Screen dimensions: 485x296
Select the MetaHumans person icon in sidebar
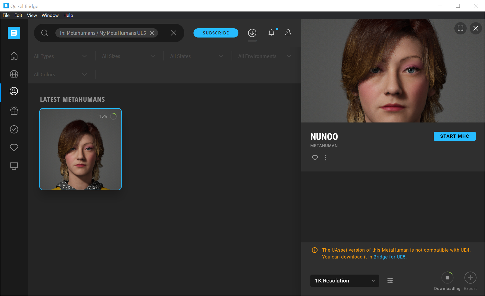point(14,91)
